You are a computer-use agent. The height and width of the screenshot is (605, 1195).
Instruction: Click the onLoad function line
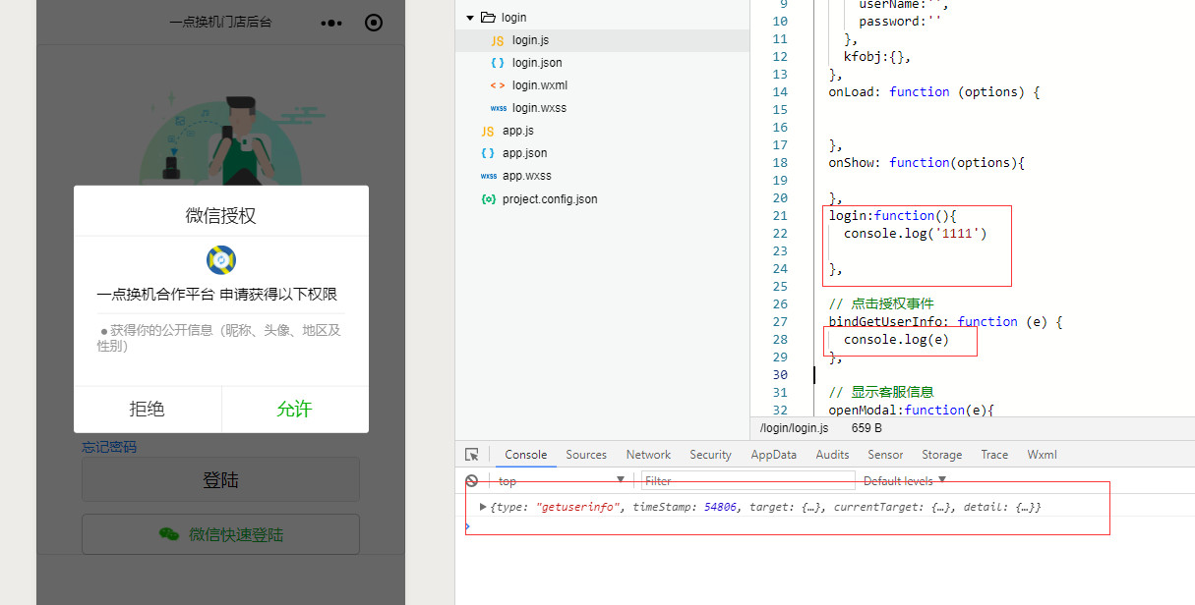934,91
